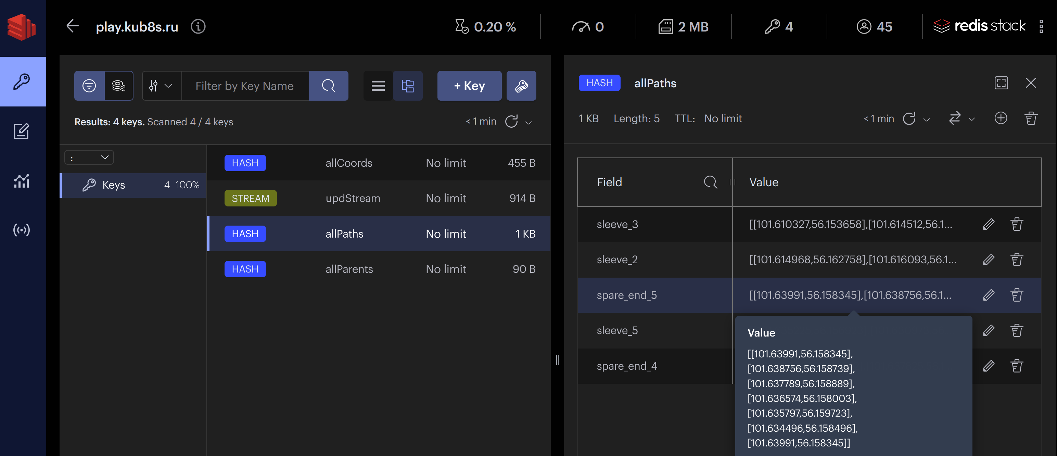
Task: Open the Redis logo home page
Action: tap(21, 27)
